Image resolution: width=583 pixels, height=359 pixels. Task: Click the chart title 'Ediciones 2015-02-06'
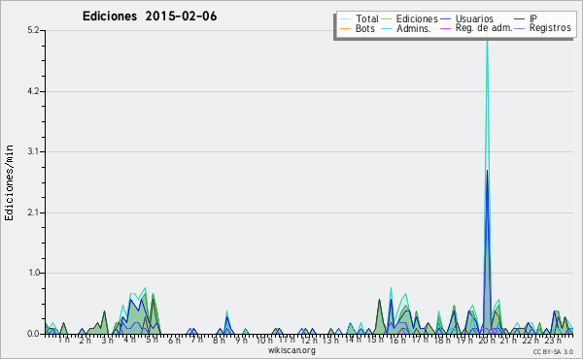point(150,16)
